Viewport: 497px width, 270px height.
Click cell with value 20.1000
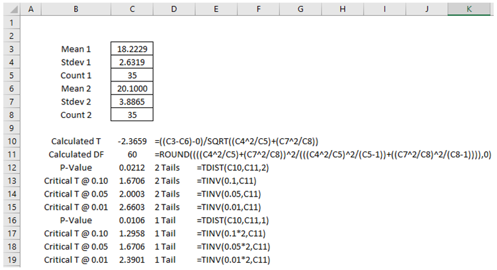coord(132,89)
